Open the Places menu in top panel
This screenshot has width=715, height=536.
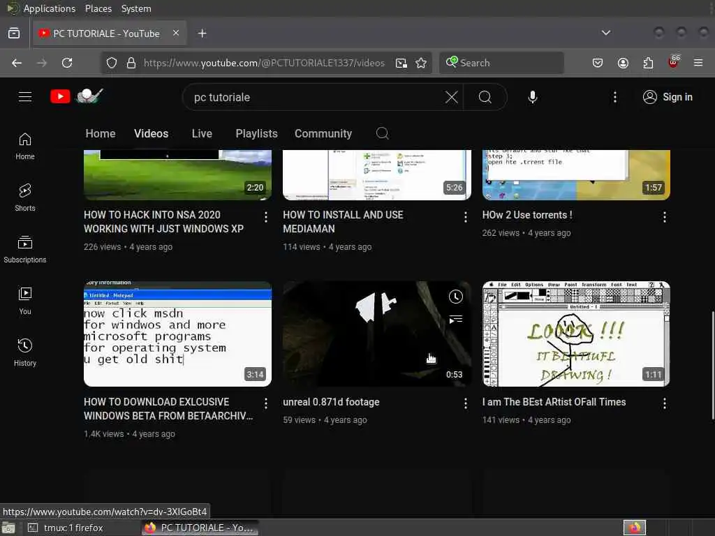coord(98,8)
